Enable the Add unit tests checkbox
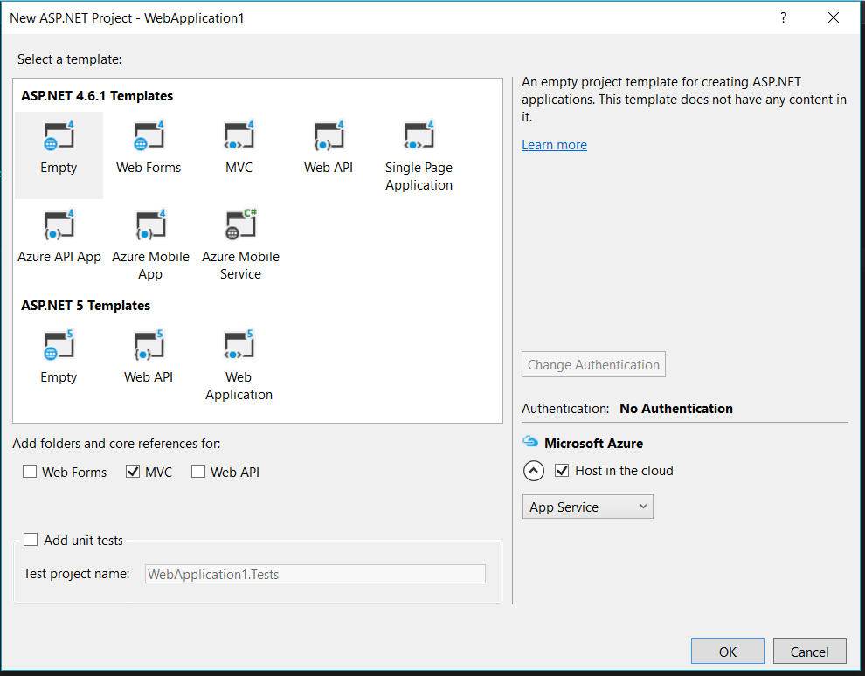 (x=31, y=540)
